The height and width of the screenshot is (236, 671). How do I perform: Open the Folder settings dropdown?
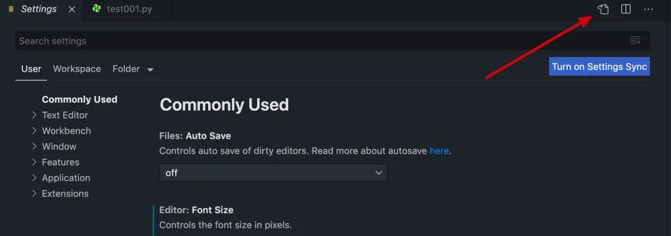[133, 69]
